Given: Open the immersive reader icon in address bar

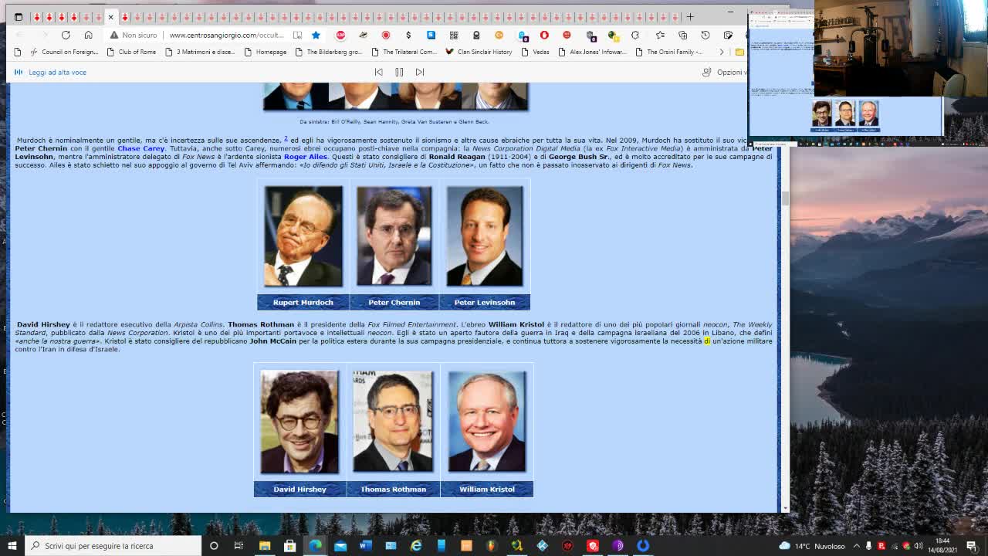Looking at the screenshot, I should coord(297,35).
